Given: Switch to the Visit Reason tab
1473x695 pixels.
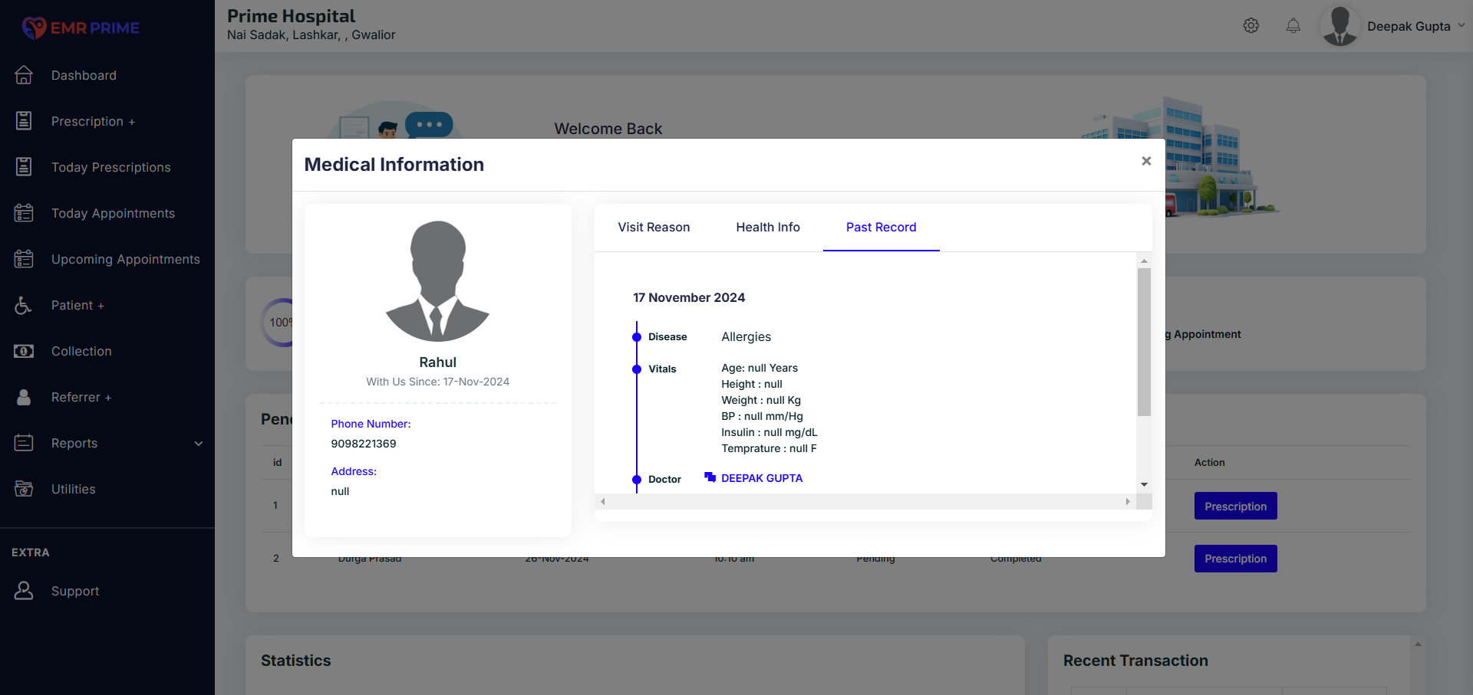Looking at the screenshot, I should (x=654, y=227).
